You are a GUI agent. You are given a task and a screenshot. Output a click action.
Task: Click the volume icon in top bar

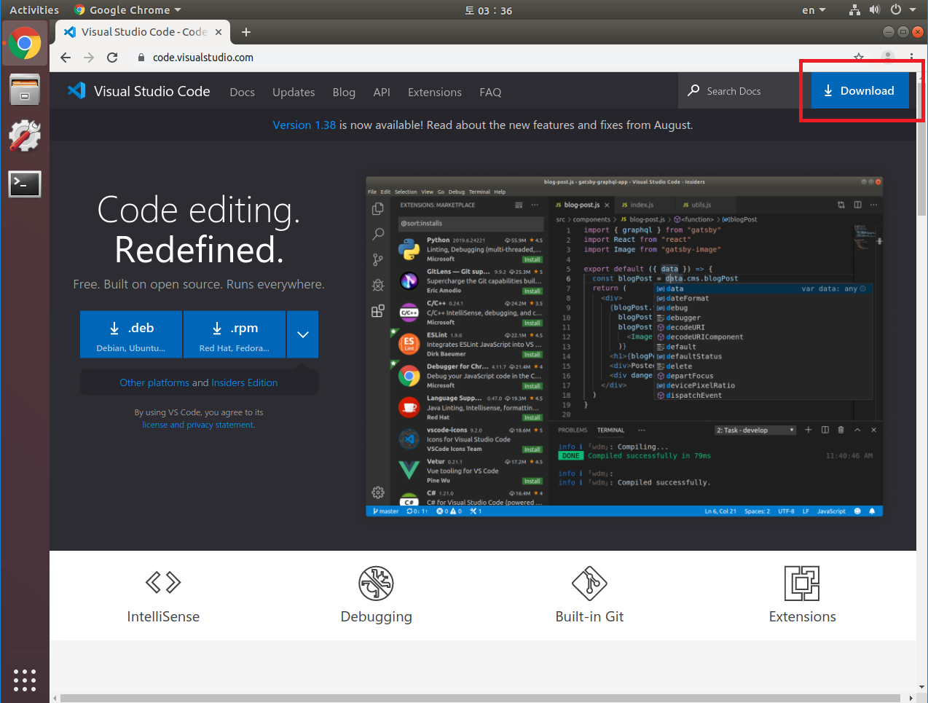point(875,10)
